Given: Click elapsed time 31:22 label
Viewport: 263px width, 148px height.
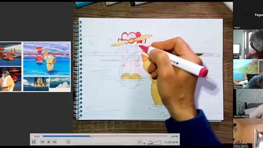Looking at the screenshot, I should point(37,136).
